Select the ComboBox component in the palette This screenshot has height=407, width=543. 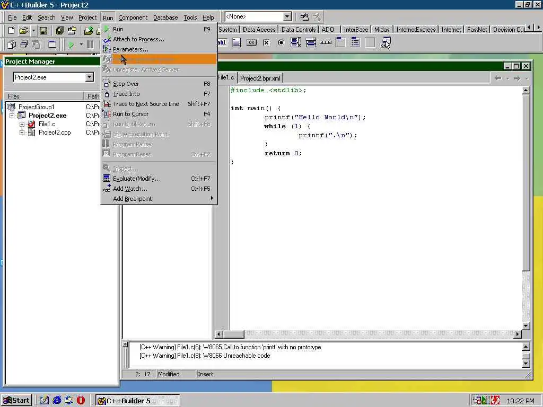[x=311, y=42]
